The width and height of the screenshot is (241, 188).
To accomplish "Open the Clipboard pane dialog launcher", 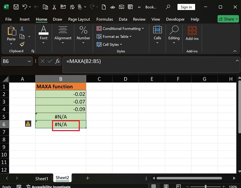I will (33, 51).
